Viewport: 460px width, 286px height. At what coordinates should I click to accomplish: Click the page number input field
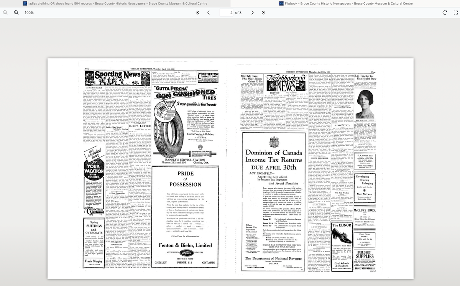click(226, 13)
